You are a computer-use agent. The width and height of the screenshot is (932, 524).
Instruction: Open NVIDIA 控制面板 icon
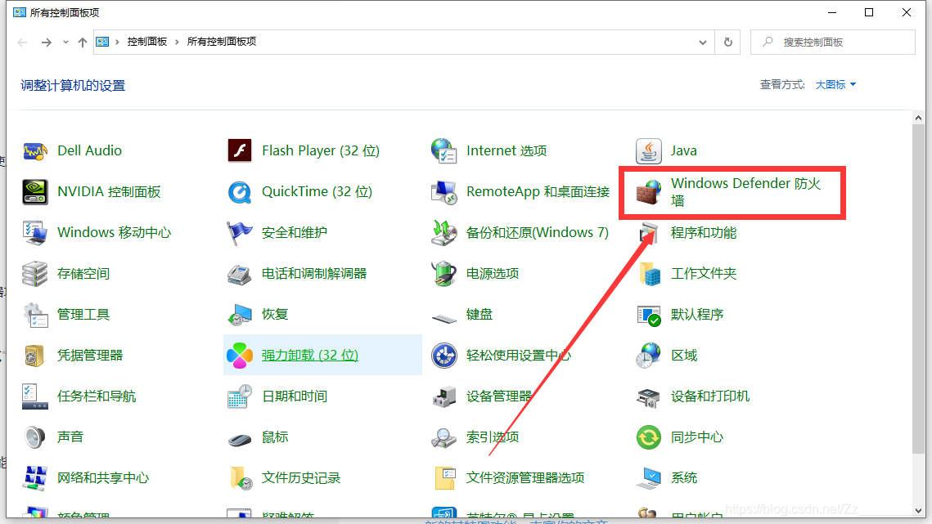35,192
